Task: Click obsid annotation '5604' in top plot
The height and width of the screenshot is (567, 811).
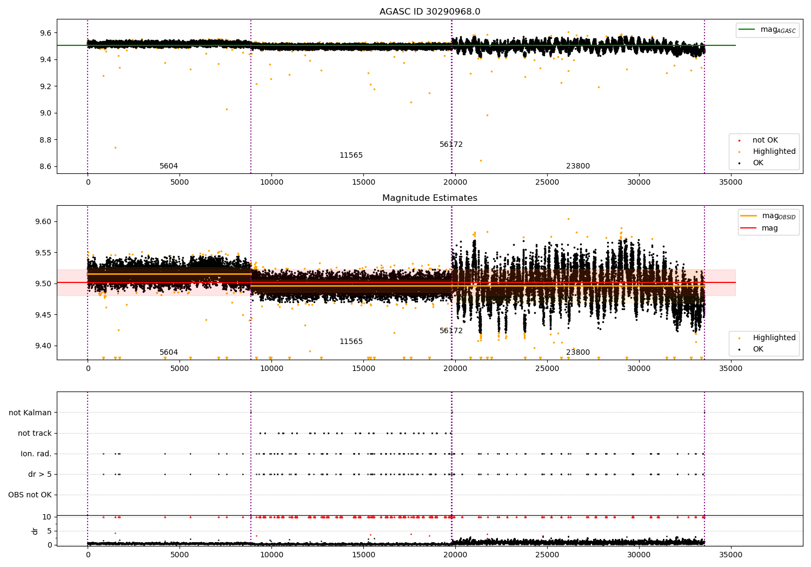Action: tap(169, 166)
